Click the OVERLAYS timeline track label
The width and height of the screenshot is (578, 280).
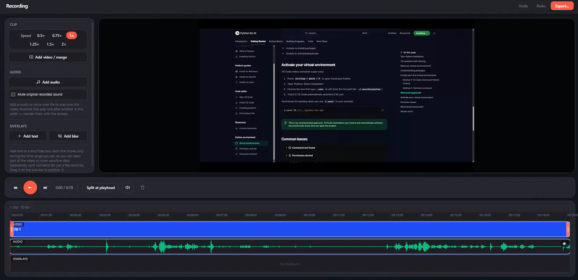click(20, 259)
